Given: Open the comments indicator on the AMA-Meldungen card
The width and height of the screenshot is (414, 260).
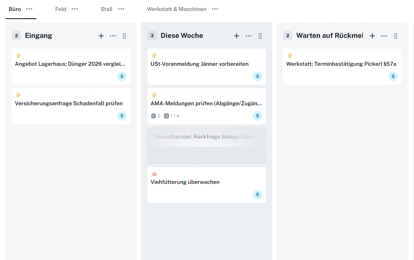Looking at the screenshot, I should tap(155, 116).
